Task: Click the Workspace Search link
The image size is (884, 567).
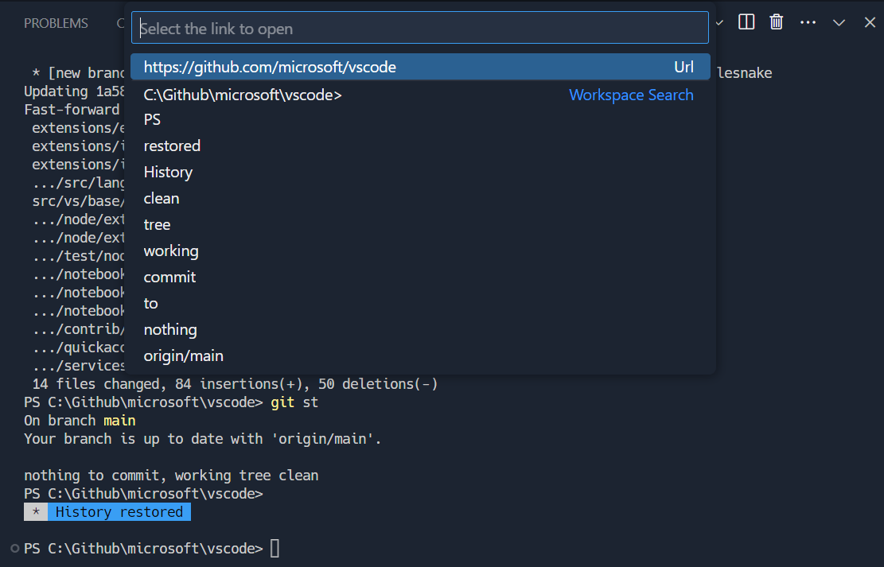Action: (631, 95)
